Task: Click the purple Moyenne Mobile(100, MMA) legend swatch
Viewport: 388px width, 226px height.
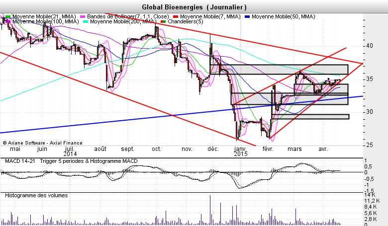Action: (8, 22)
